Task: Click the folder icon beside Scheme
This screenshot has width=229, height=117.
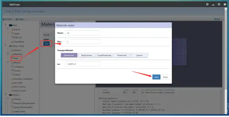Action: [12, 99]
